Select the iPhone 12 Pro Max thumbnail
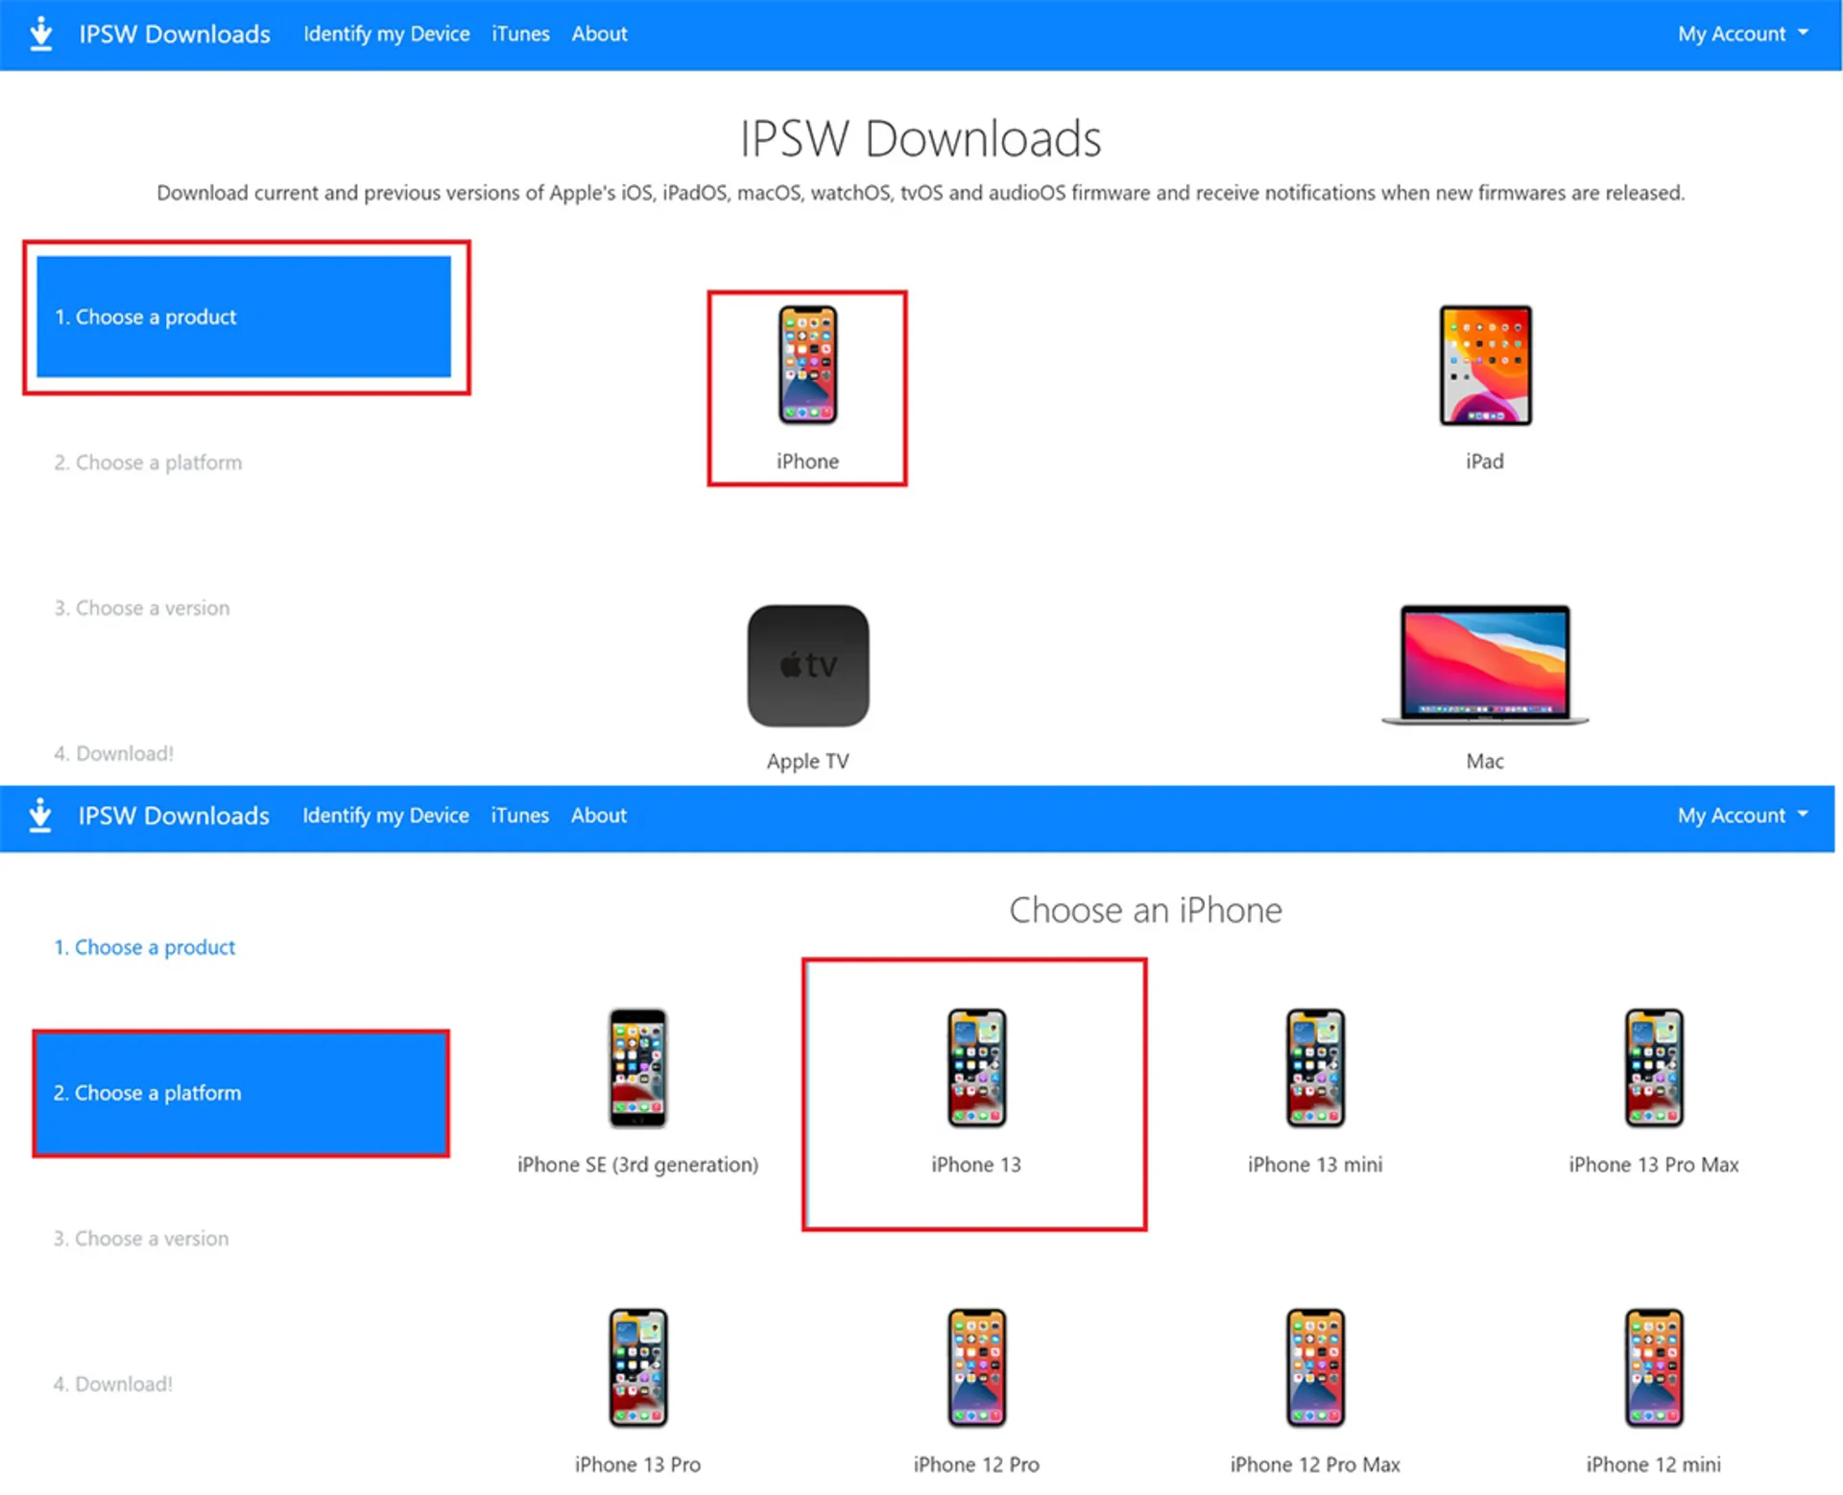This screenshot has width=1843, height=1495. coord(1315,1368)
